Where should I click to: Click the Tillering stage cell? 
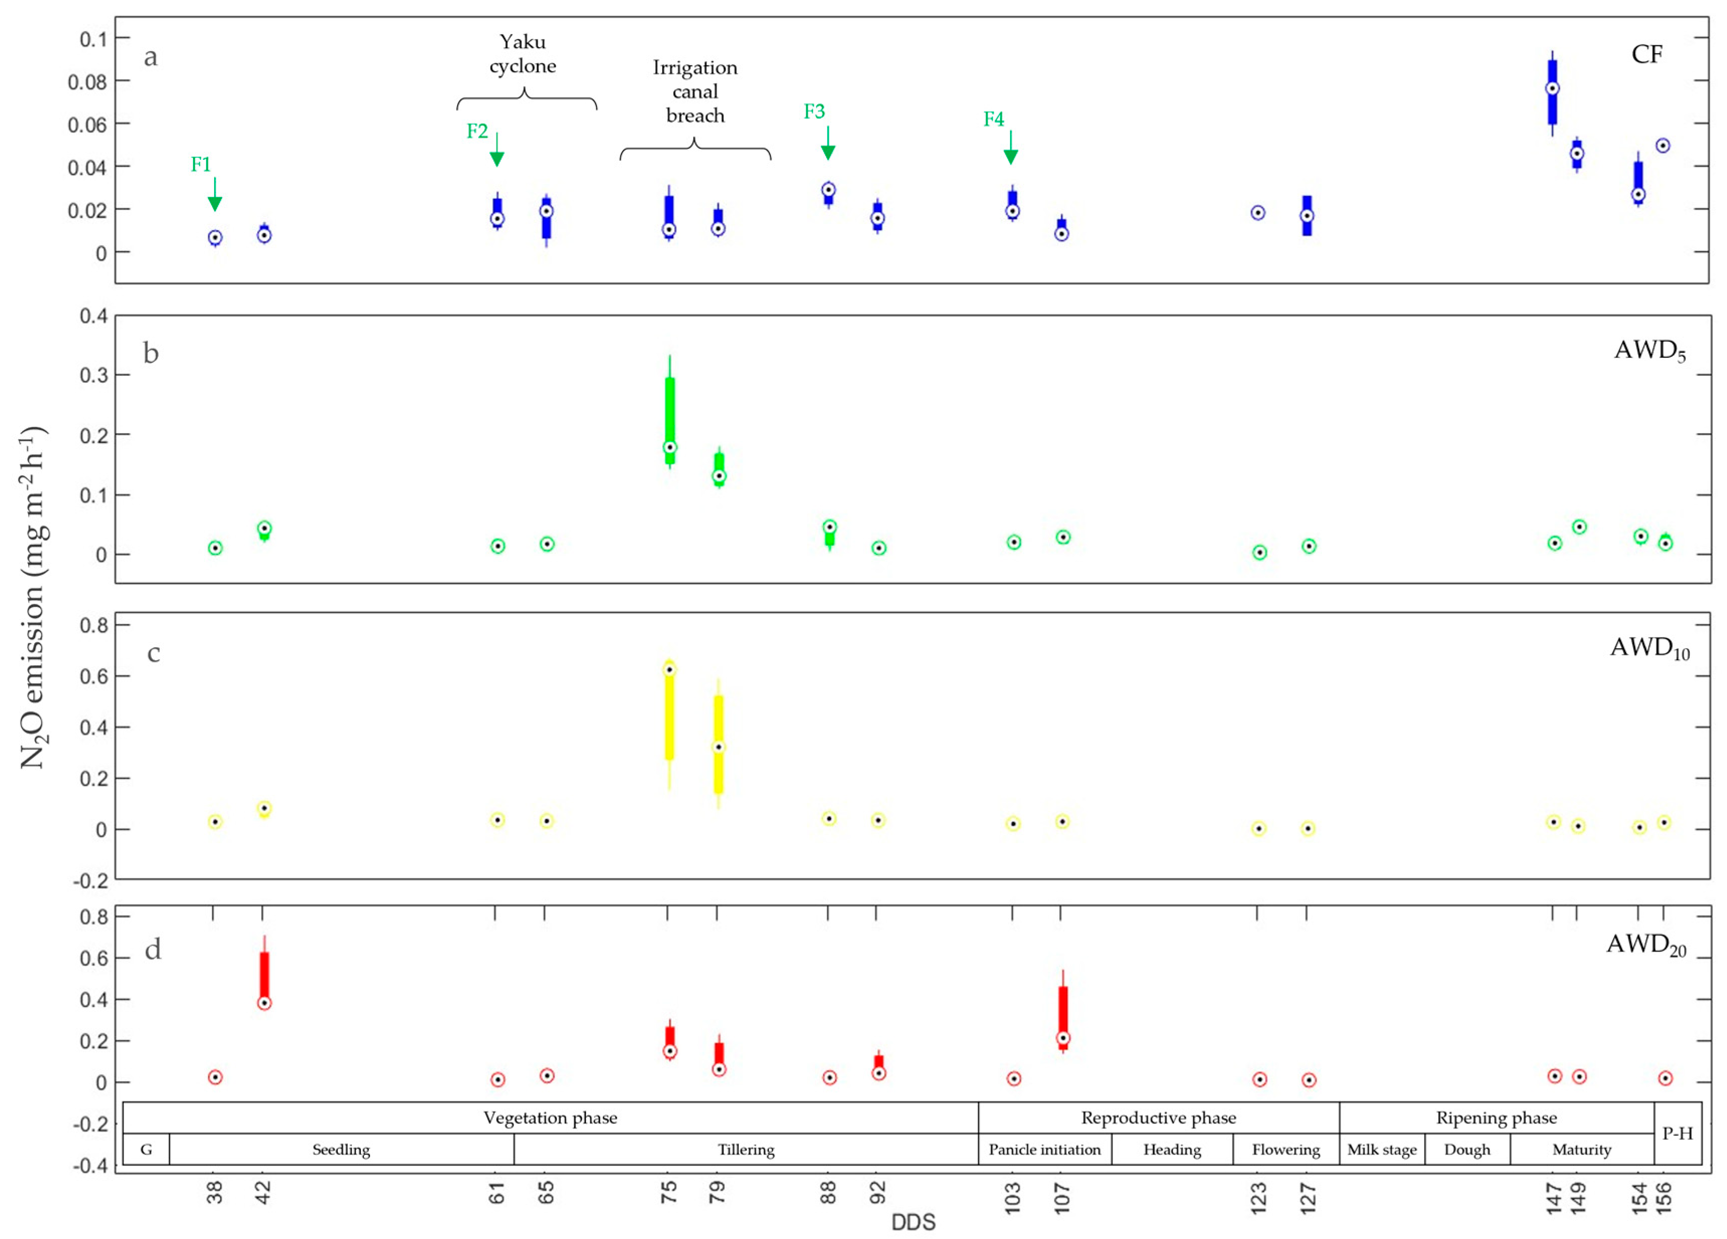746,1149
